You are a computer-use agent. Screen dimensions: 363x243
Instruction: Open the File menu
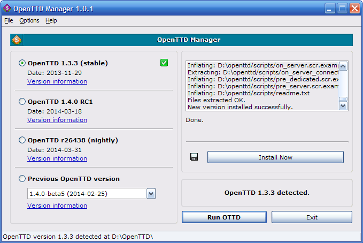click(x=8, y=20)
